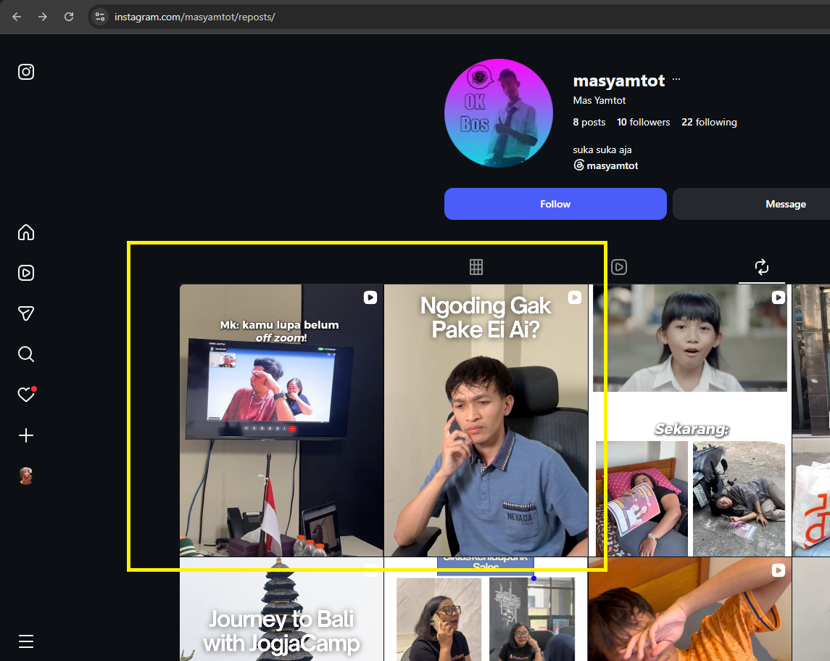This screenshot has width=830, height=661.
Task: Click the Mas Yamtot display name
Action: [x=599, y=101]
